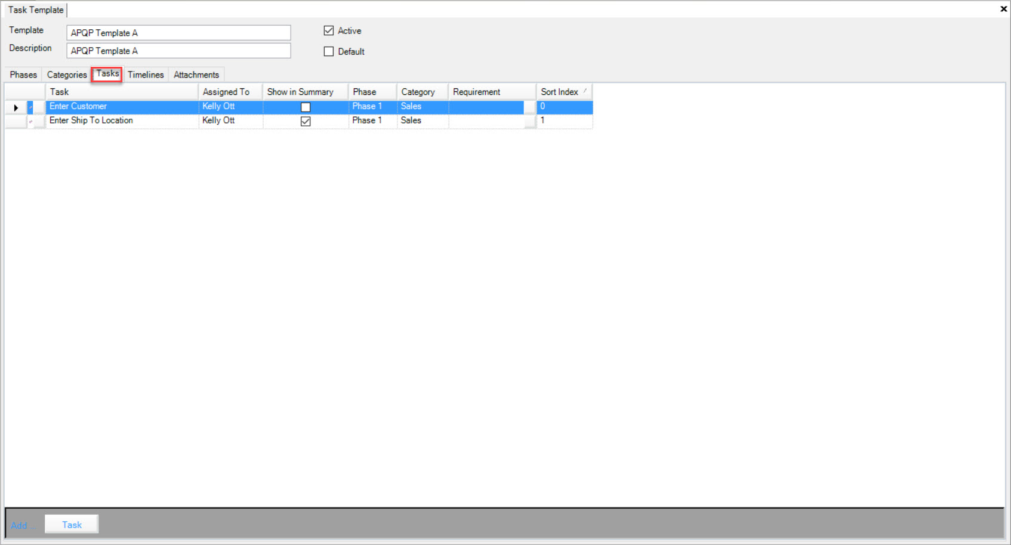Screen dimensions: 1011x545
Task: Close the Task Template window
Action: (x=1003, y=9)
